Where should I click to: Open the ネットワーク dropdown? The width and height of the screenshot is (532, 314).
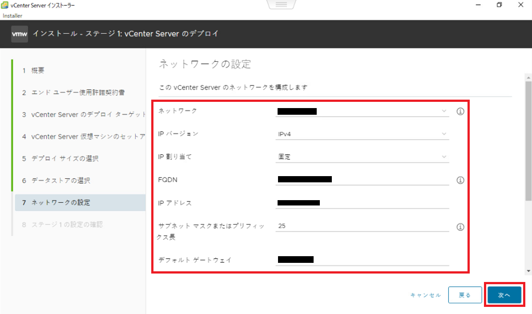pos(362,111)
